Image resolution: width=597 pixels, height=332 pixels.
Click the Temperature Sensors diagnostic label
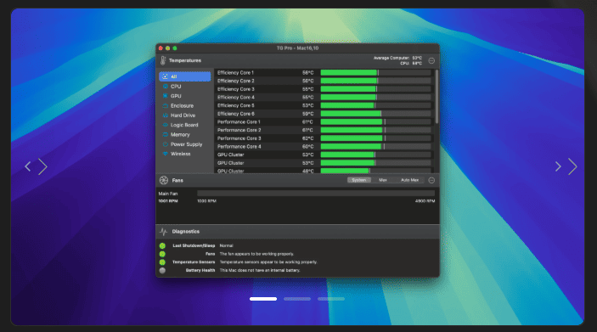tap(194, 262)
